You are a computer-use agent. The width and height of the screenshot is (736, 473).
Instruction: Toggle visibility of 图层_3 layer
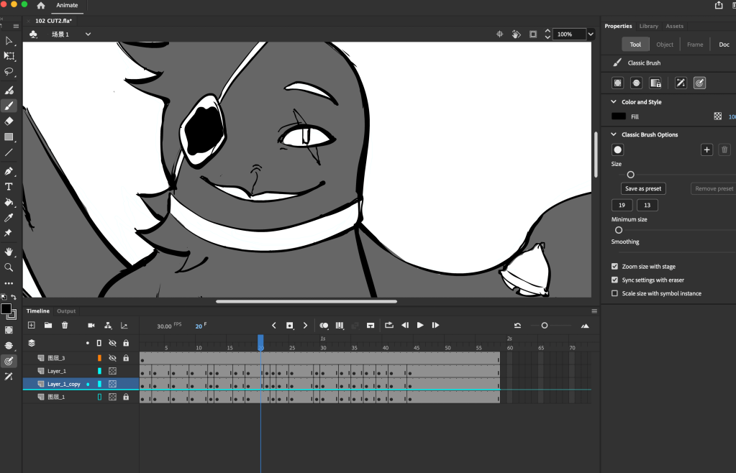coord(112,358)
